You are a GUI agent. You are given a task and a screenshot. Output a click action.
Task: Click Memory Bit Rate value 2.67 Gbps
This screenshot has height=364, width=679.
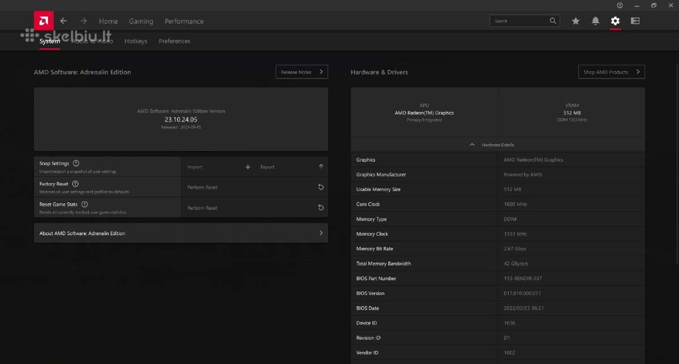pos(515,249)
